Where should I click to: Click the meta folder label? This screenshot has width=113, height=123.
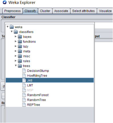coord(27,51)
